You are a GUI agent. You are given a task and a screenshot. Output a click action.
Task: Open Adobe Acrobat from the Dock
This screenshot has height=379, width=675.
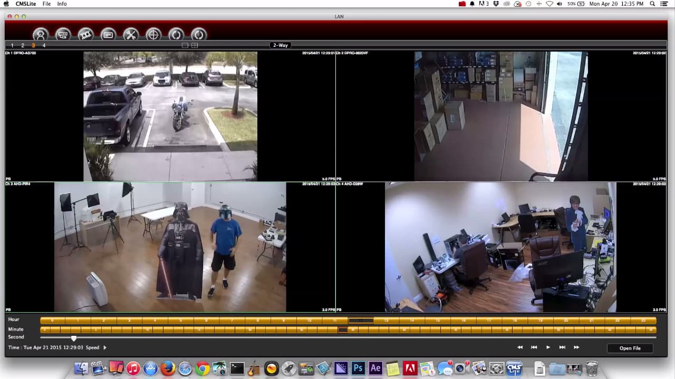point(410,368)
